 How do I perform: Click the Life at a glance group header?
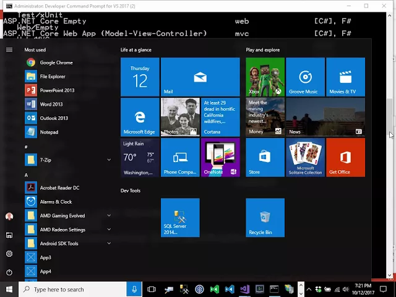[136, 49]
